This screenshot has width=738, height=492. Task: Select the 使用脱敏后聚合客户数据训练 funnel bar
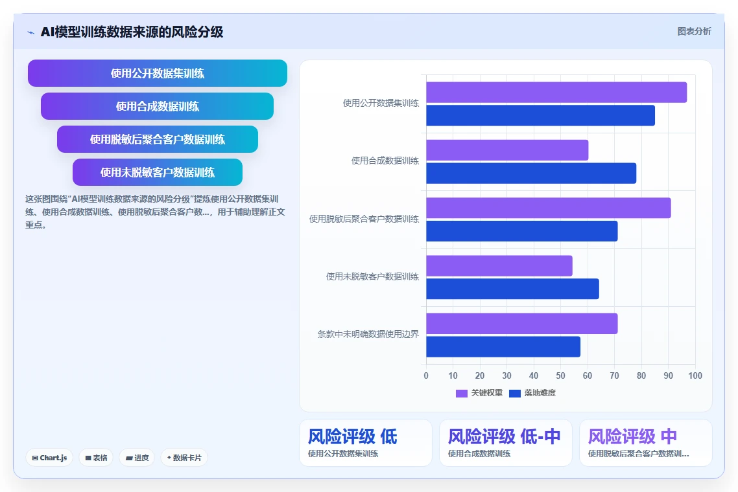click(157, 139)
